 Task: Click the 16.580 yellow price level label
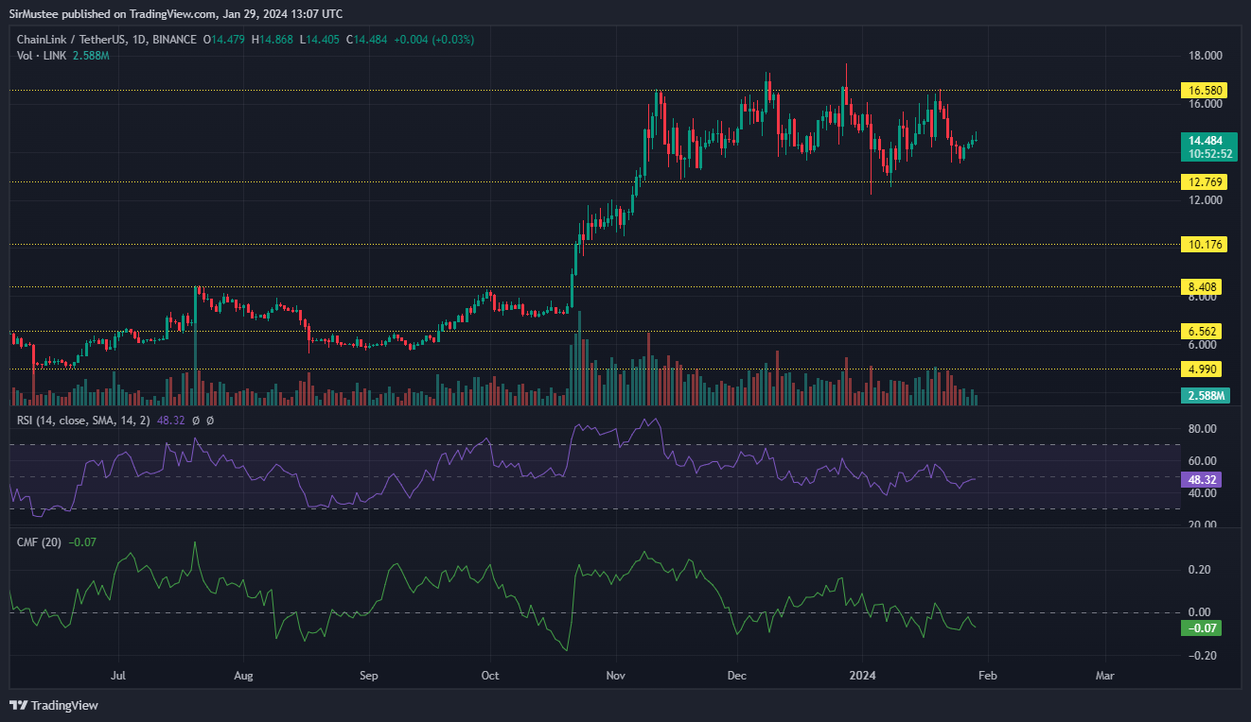(x=1199, y=91)
